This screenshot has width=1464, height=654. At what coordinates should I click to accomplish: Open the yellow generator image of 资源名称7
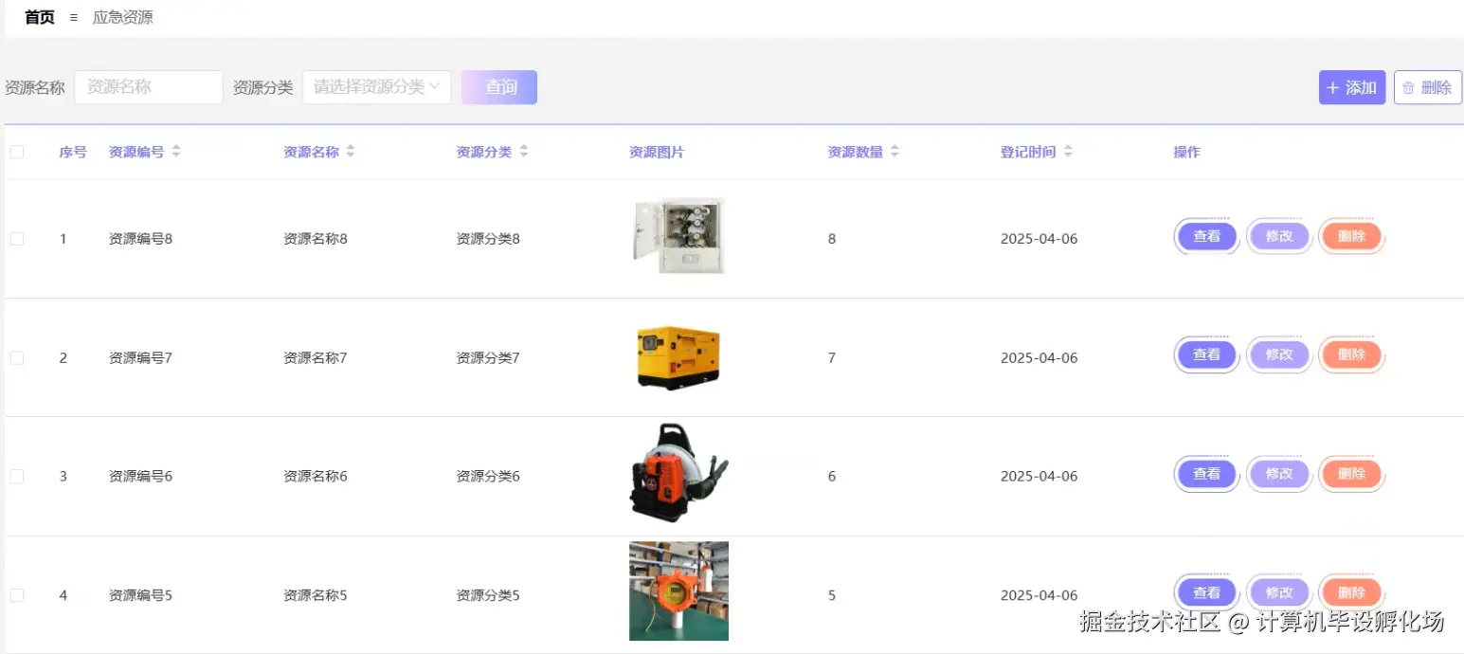678,357
